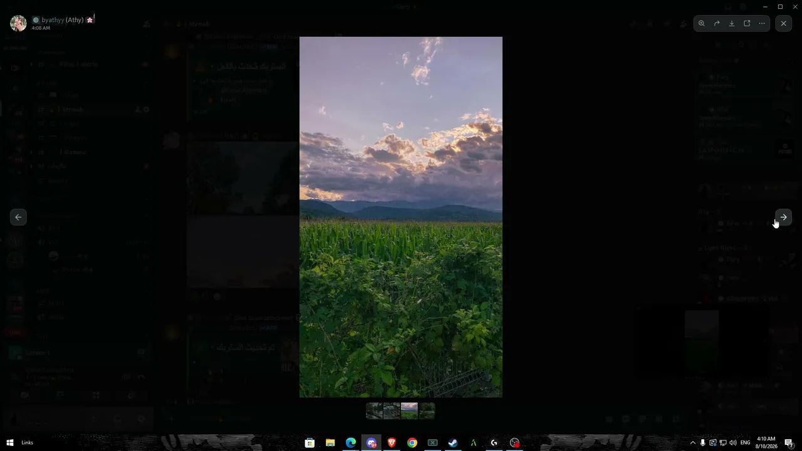Click the Discord taskbar icon
This screenshot has height=451, width=802.
pyautogui.click(x=372, y=443)
